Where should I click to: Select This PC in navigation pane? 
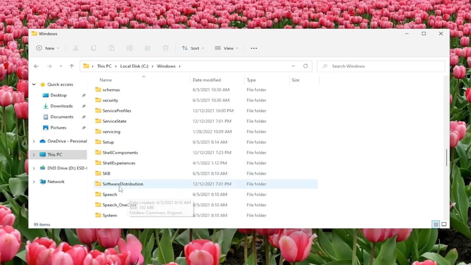(54, 155)
